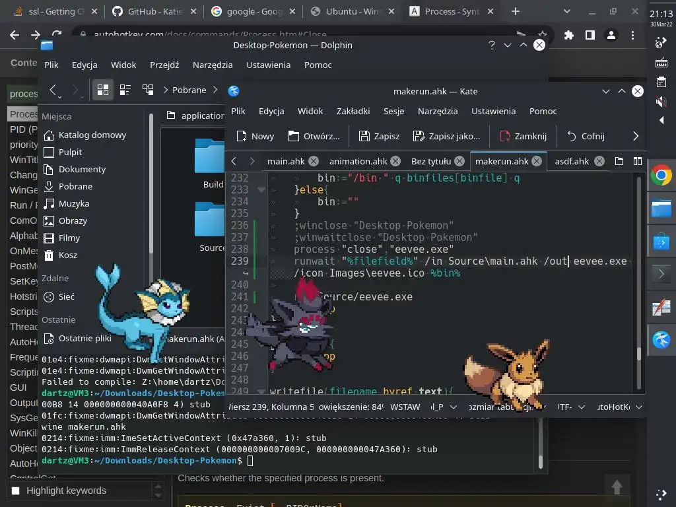Open Zakładki menu in Kate
The image size is (676, 507).
(x=353, y=111)
